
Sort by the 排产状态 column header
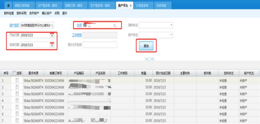[x=249, y=73]
